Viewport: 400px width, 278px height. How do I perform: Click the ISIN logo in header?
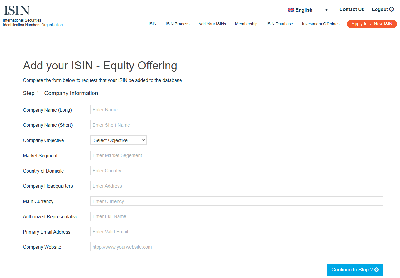(x=17, y=11)
